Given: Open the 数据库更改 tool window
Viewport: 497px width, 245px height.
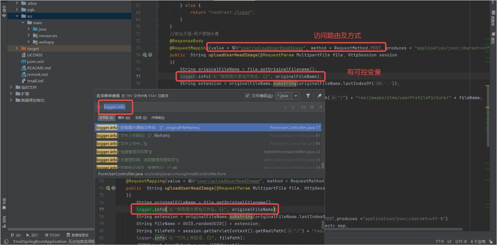Looking at the screenshot, I should point(77,235).
